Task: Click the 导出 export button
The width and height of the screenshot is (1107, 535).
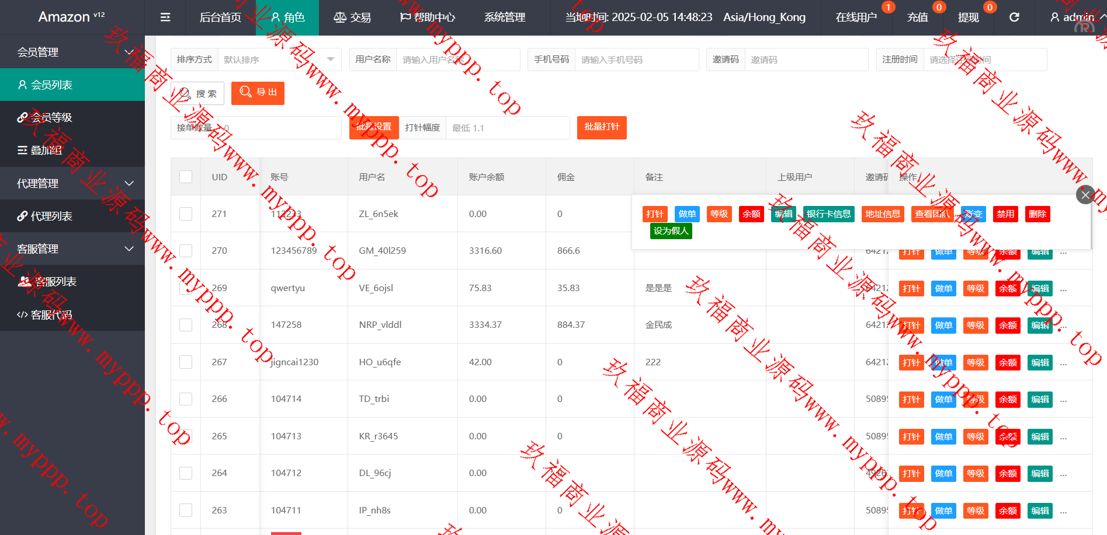Action: (x=258, y=93)
